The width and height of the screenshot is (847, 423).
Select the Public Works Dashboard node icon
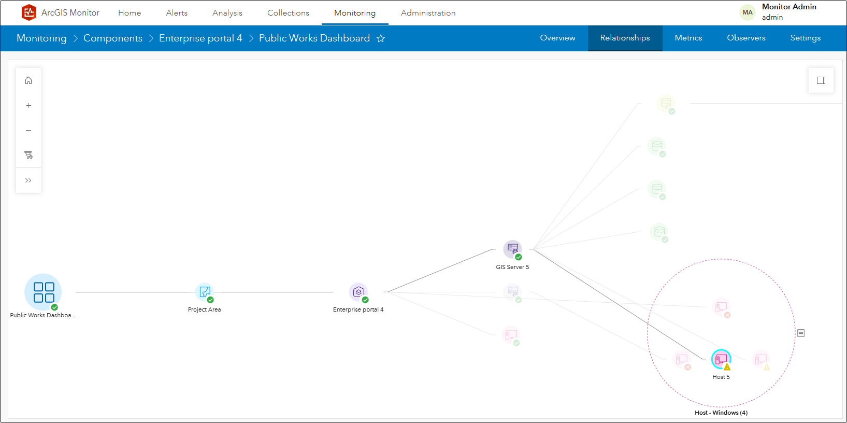pyautogui.click(x=43, y=292)
